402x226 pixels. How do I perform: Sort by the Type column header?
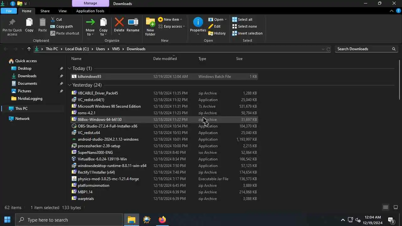tap(202, 59)
